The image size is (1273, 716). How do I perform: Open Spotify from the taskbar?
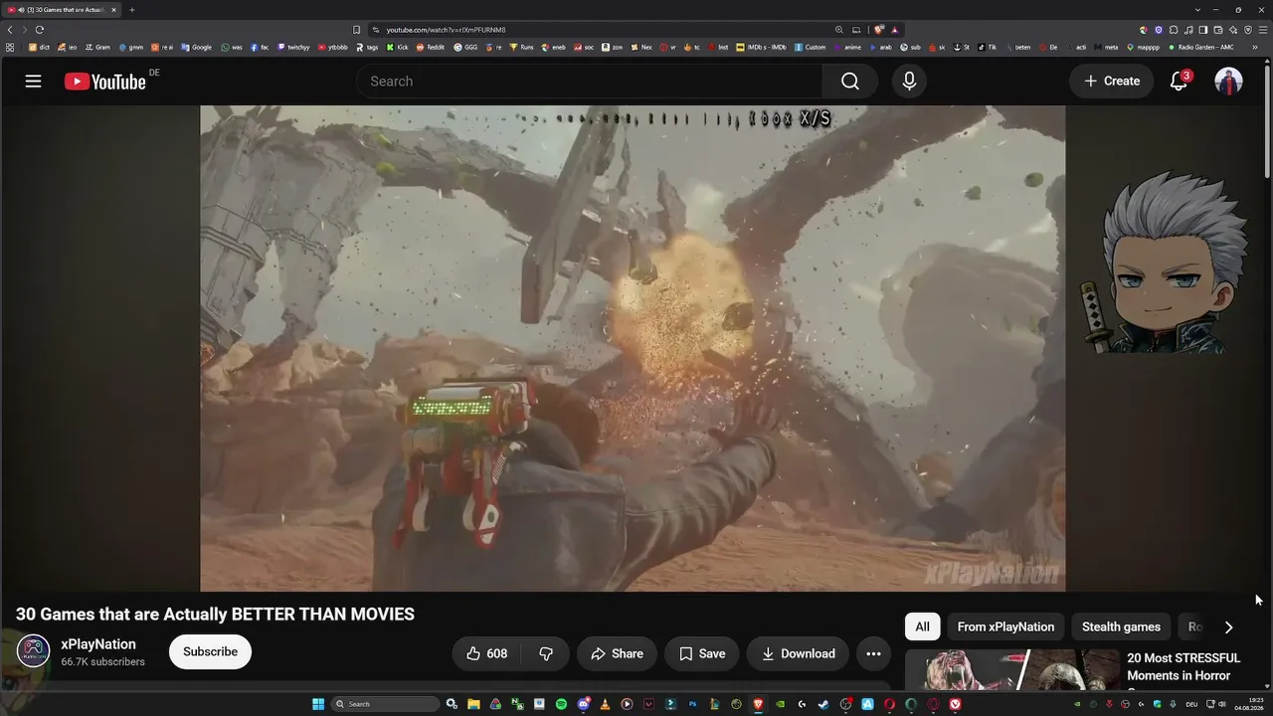(x=561, y=704)
